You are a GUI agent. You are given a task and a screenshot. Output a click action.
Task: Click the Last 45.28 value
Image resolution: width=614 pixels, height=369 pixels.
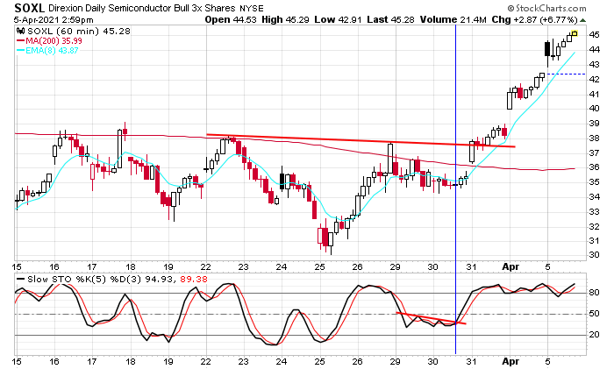click(390, 19)
